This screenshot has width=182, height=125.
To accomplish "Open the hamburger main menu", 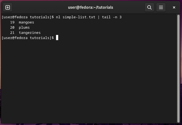I will point(161,7).
